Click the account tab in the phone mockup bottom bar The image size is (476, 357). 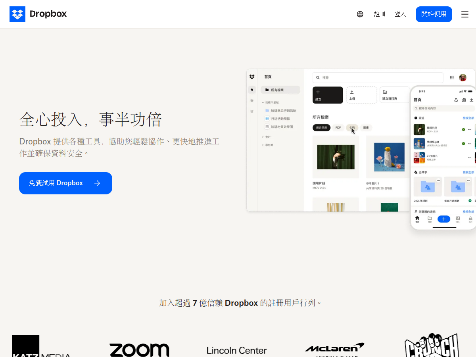pos(470,219)
